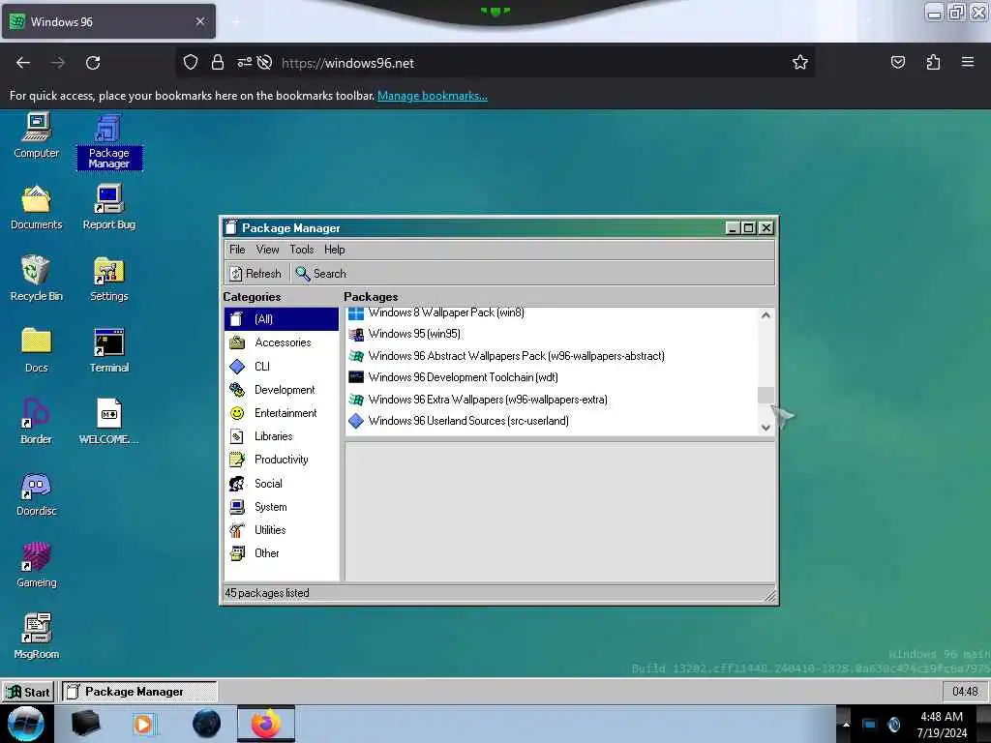Bookmark this page with star icon
Image resolution: width=991 pixels, height=743 pixels.
[800, 63]
